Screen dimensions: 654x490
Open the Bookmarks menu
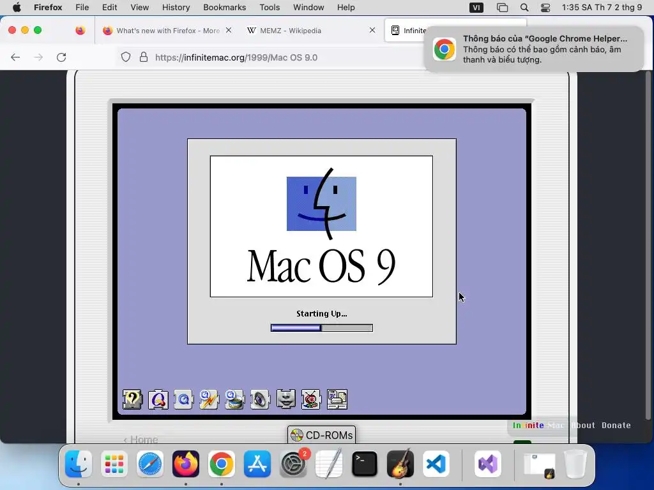pos(224,8)
